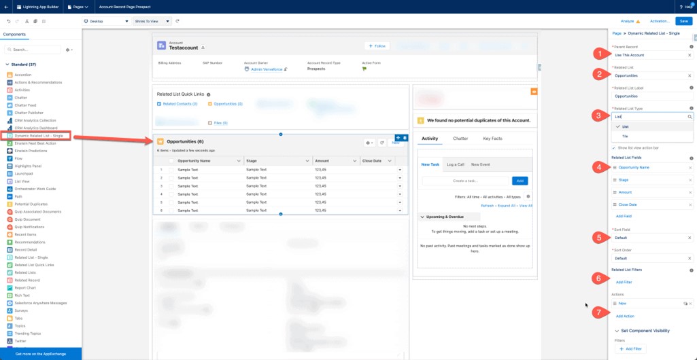The image size is (697, 360).
Task: Check the row 3 checkbox in Opportunities
Action: coord(171,186)
